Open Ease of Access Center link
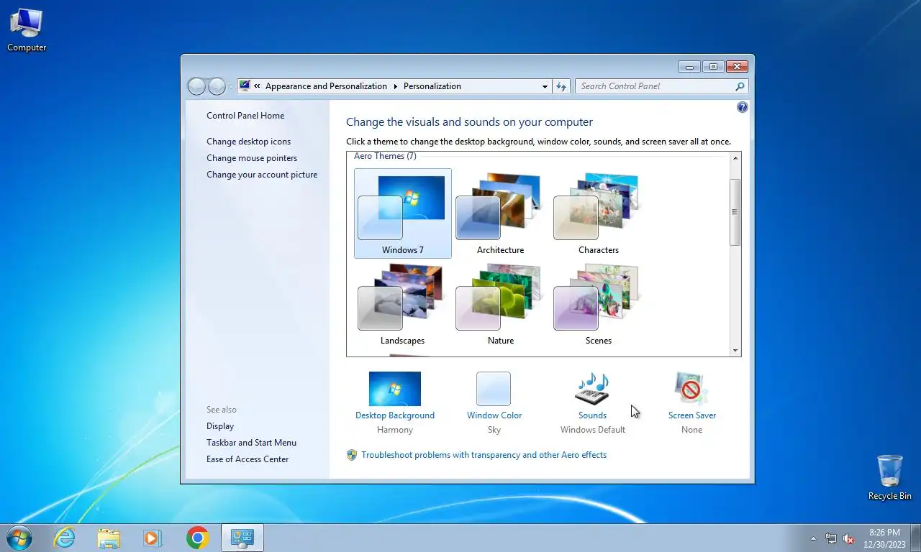921x552 pixels. tap(248, 459)
